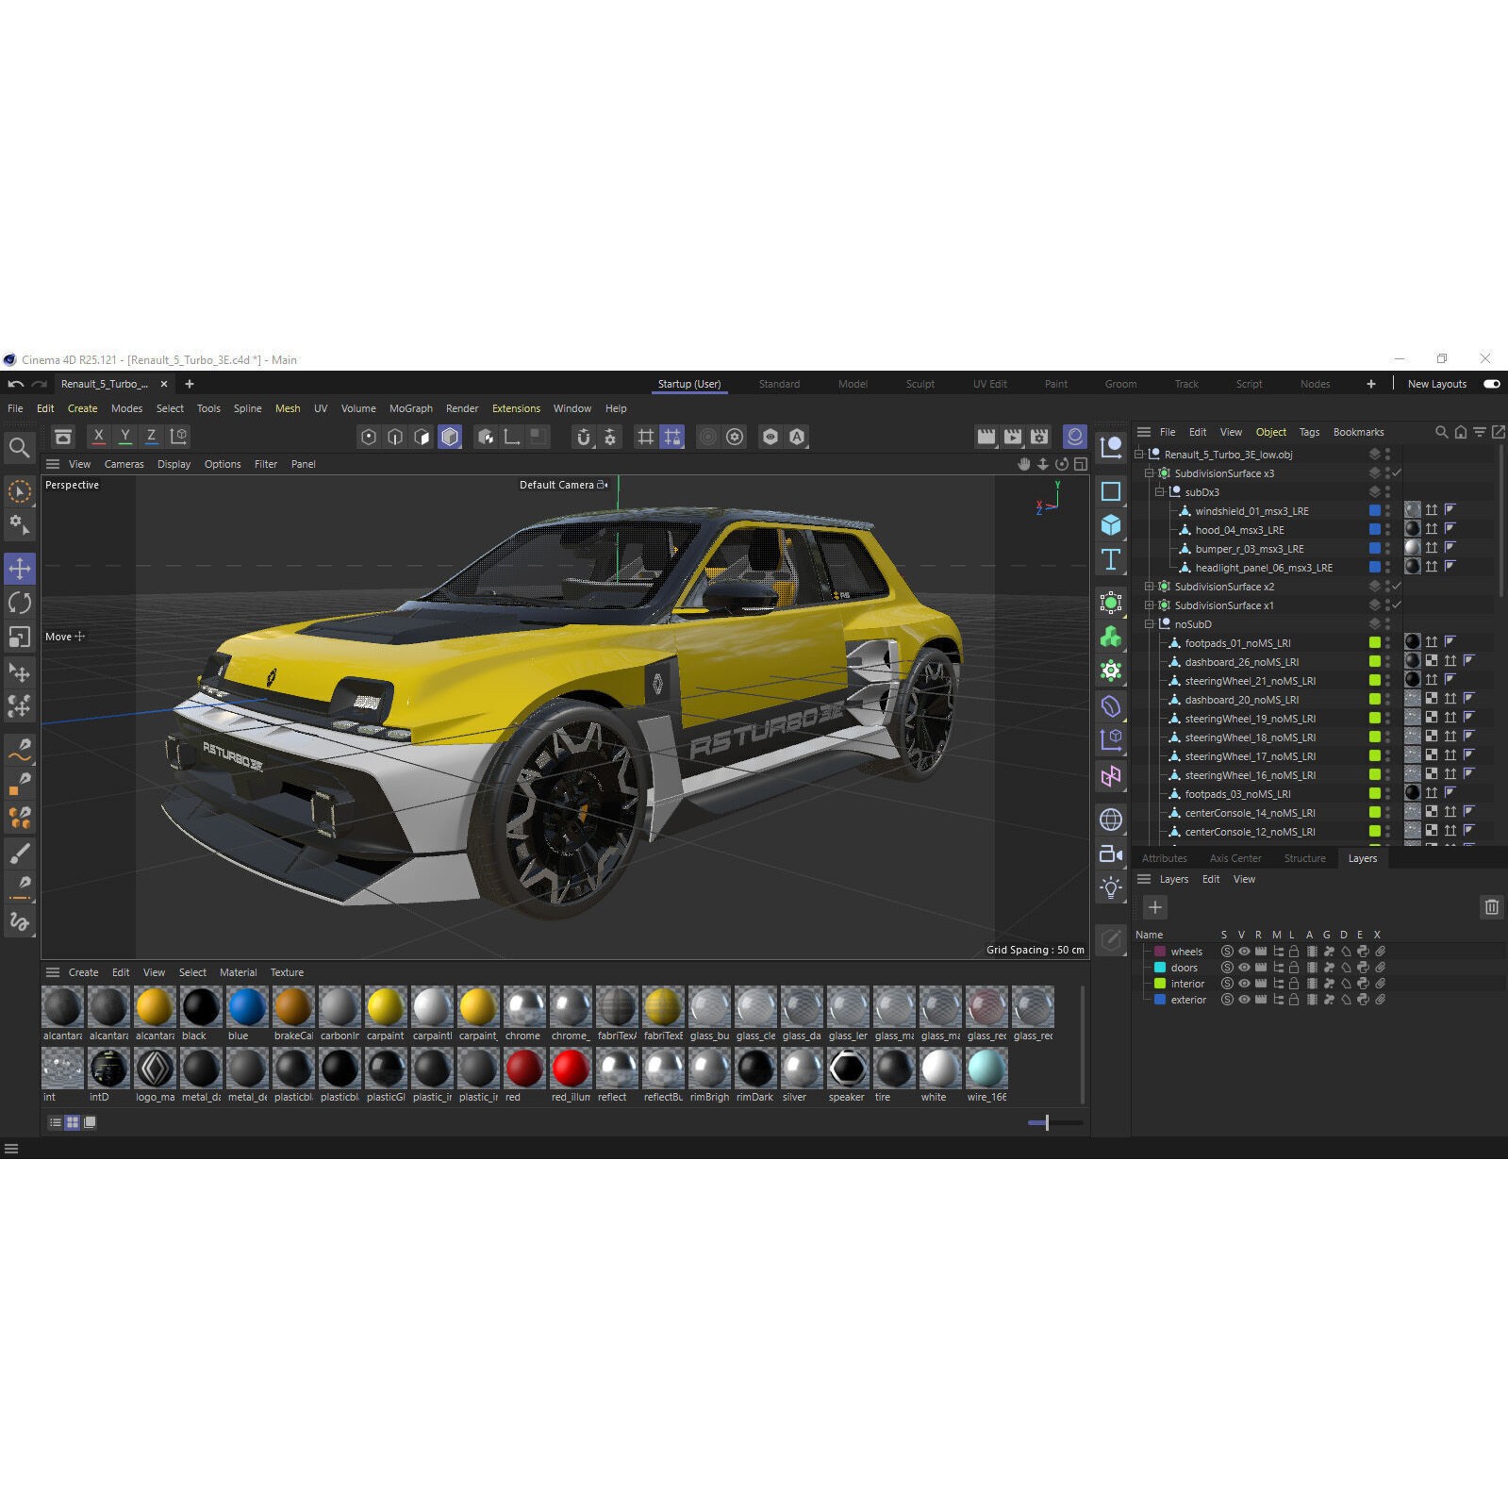The width and height of the screenshot is (1508, 1508).
Task: Click the Object Manager home icon
Action: [1460, 432]
